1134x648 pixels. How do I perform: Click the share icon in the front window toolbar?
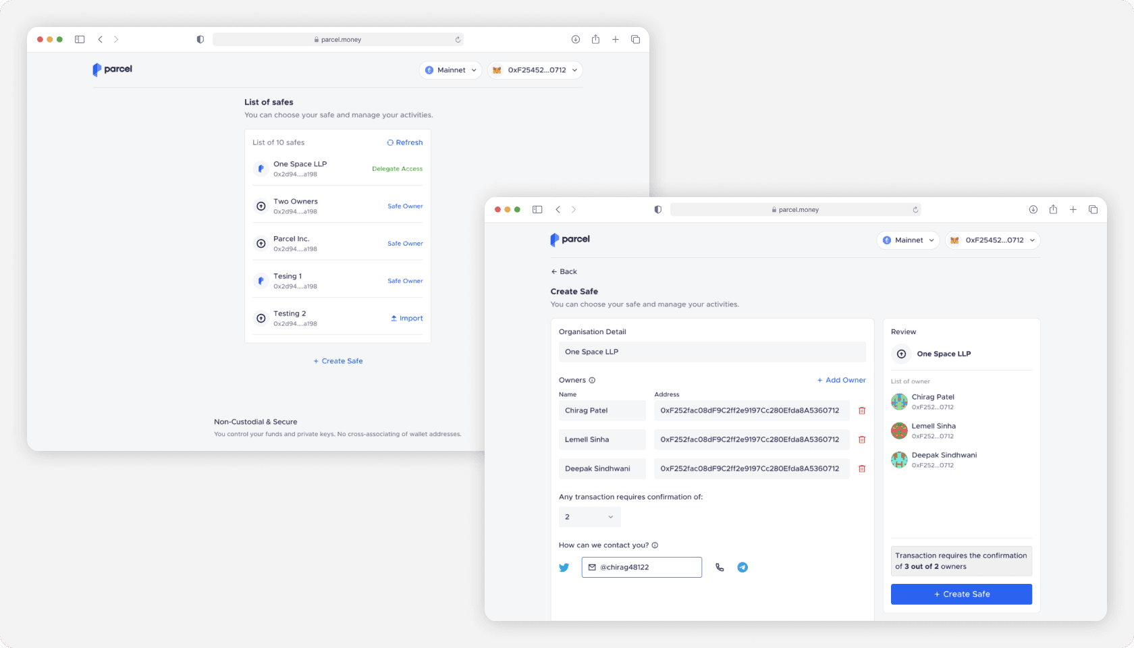click(1053, 209)
